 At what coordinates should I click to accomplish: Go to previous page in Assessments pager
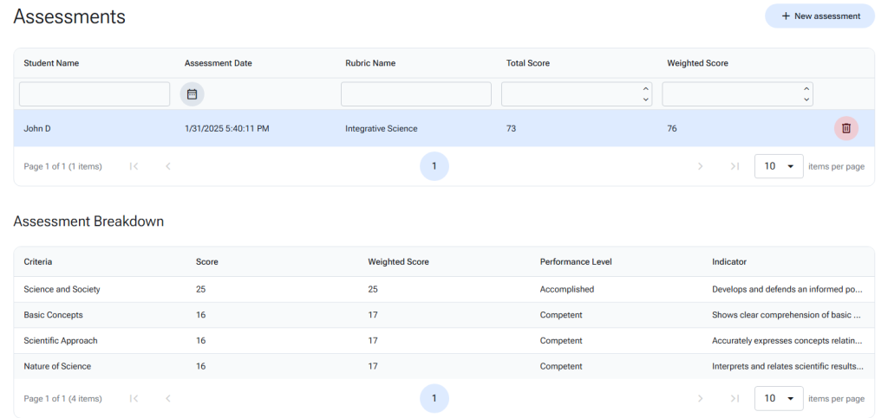tap(168, 166)
